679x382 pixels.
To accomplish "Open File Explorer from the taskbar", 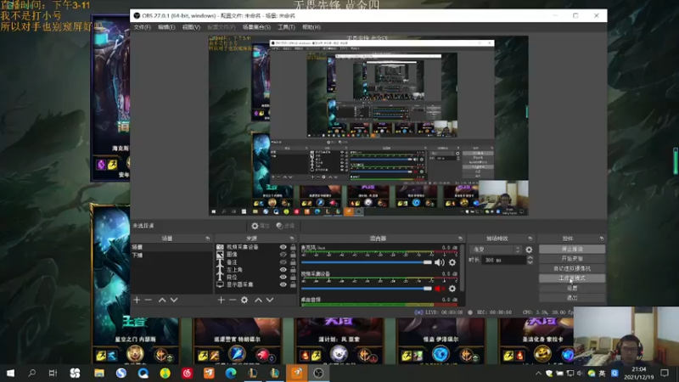I will (99, 373).
